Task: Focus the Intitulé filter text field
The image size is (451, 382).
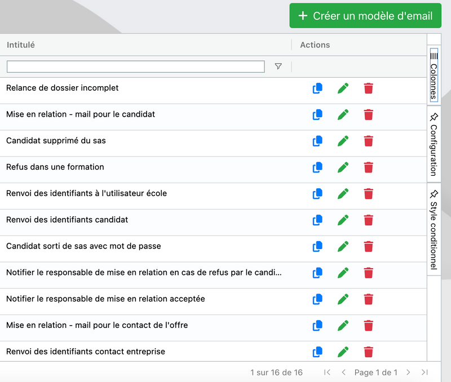Action: pyautogui.click(x=135, y=66)
